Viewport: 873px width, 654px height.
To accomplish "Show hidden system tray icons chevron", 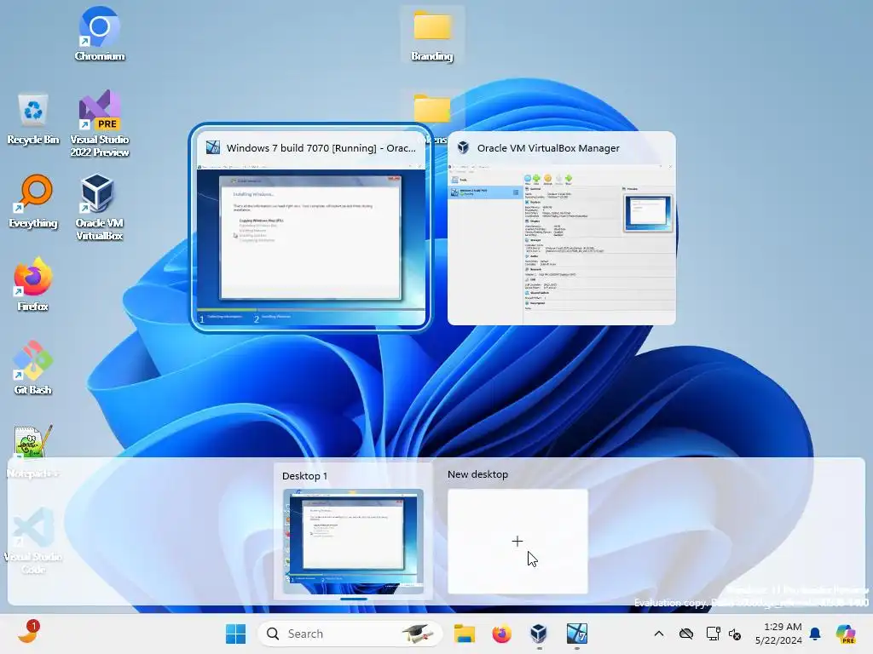I will pyautogui.click(x=659, y=634).
